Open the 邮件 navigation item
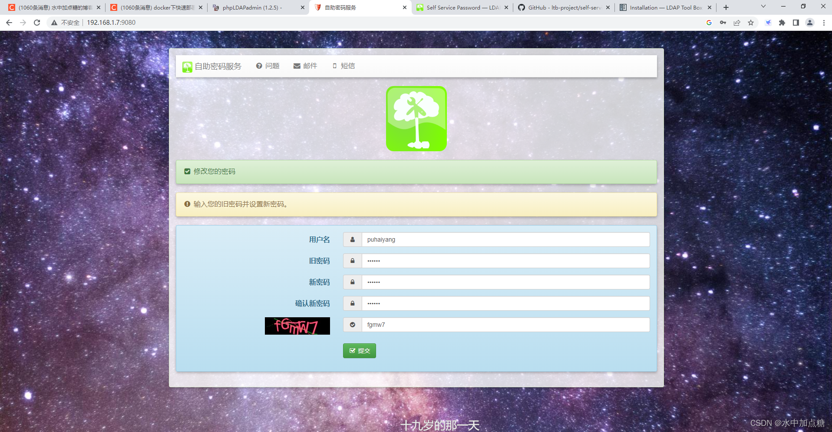Image resolution: width=832 pixels, height=432 pixels. click(x=305, y=66)
